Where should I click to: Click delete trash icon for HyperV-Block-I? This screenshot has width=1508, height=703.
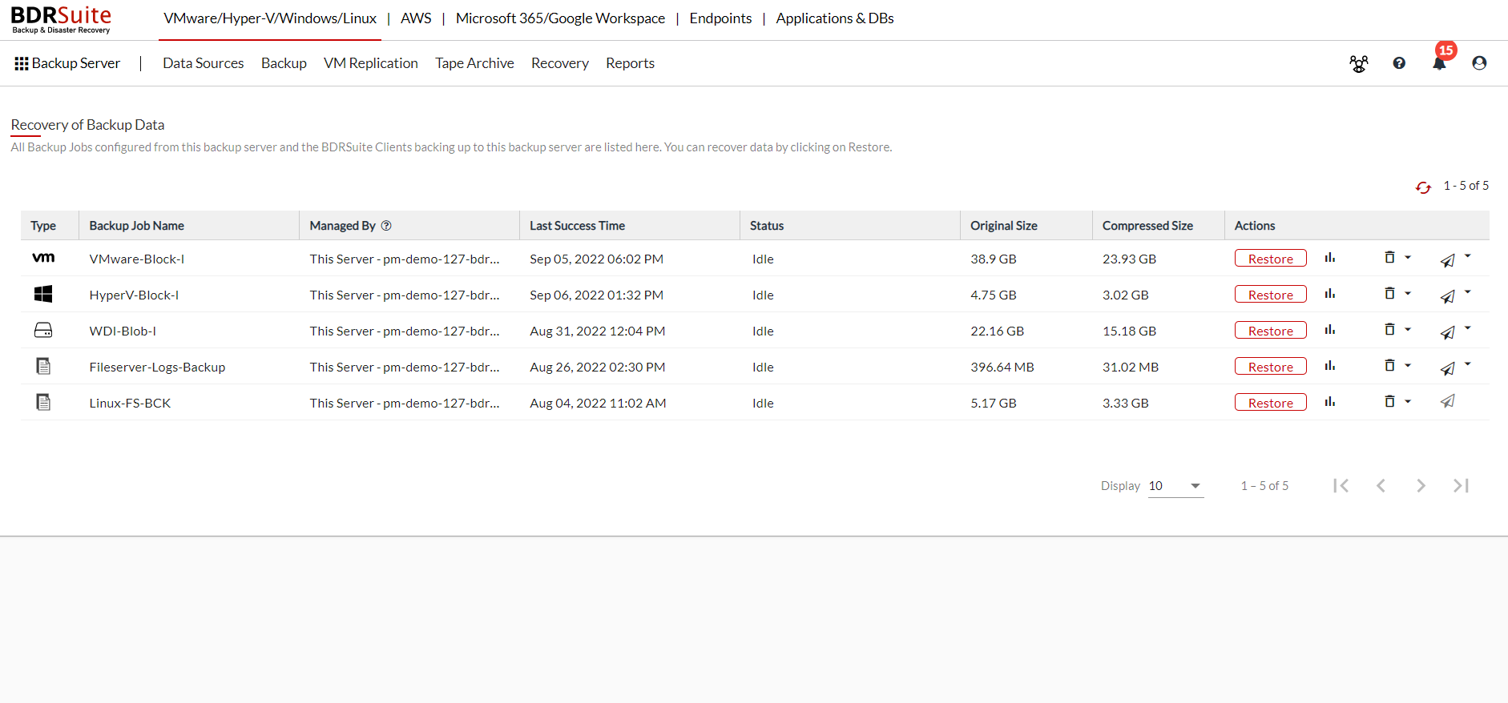(1390, 293)
